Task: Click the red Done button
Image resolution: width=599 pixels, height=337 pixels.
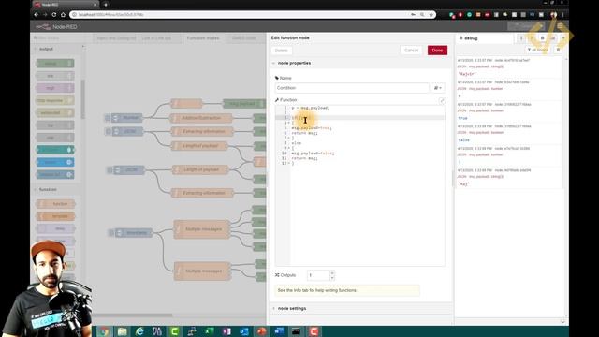Action: 437,50
